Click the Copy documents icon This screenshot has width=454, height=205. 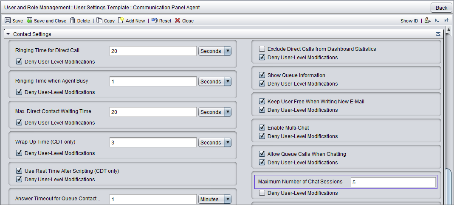pos(99,20)
